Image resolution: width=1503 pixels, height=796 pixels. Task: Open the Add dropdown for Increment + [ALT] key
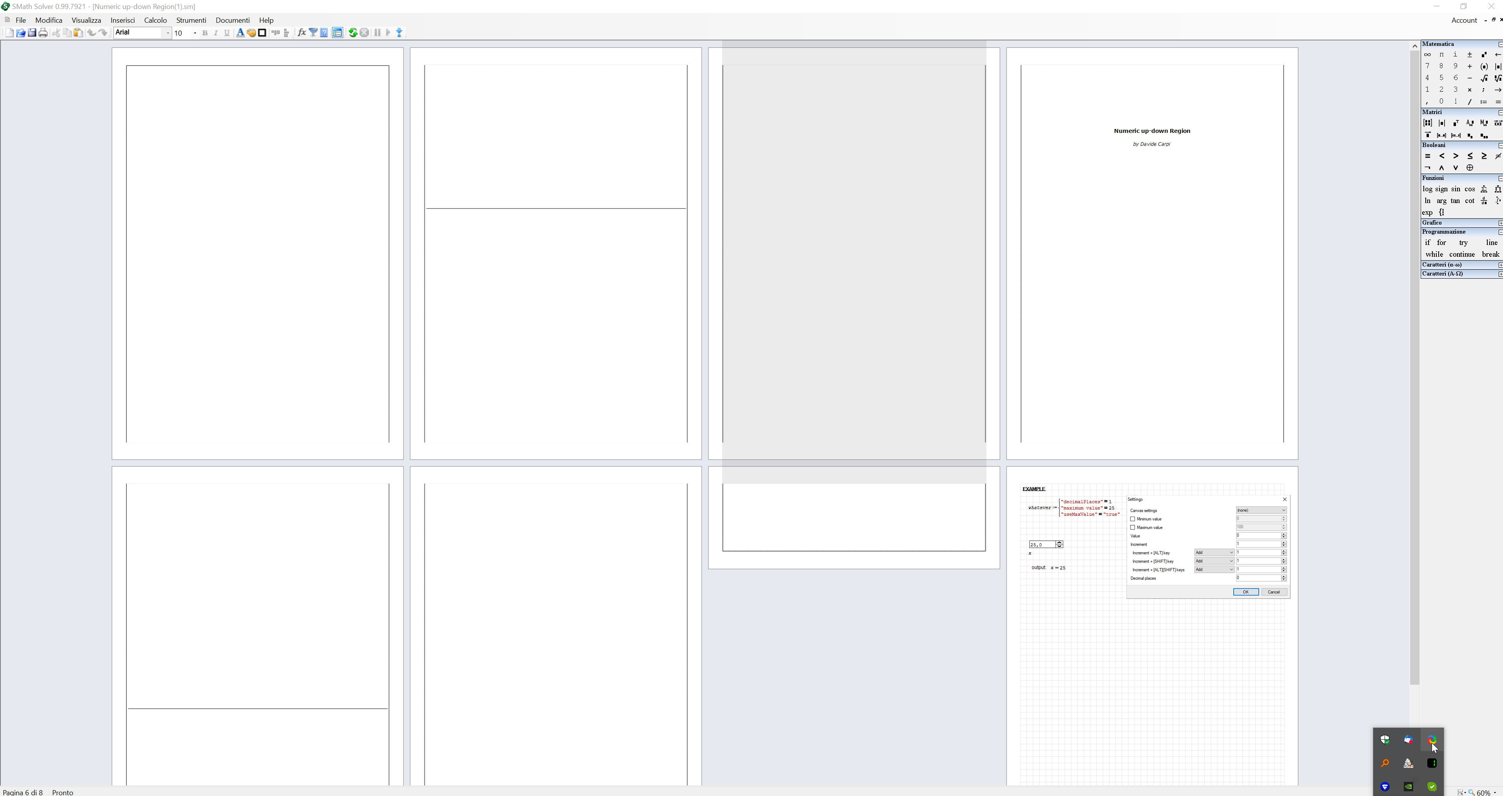1214,552
